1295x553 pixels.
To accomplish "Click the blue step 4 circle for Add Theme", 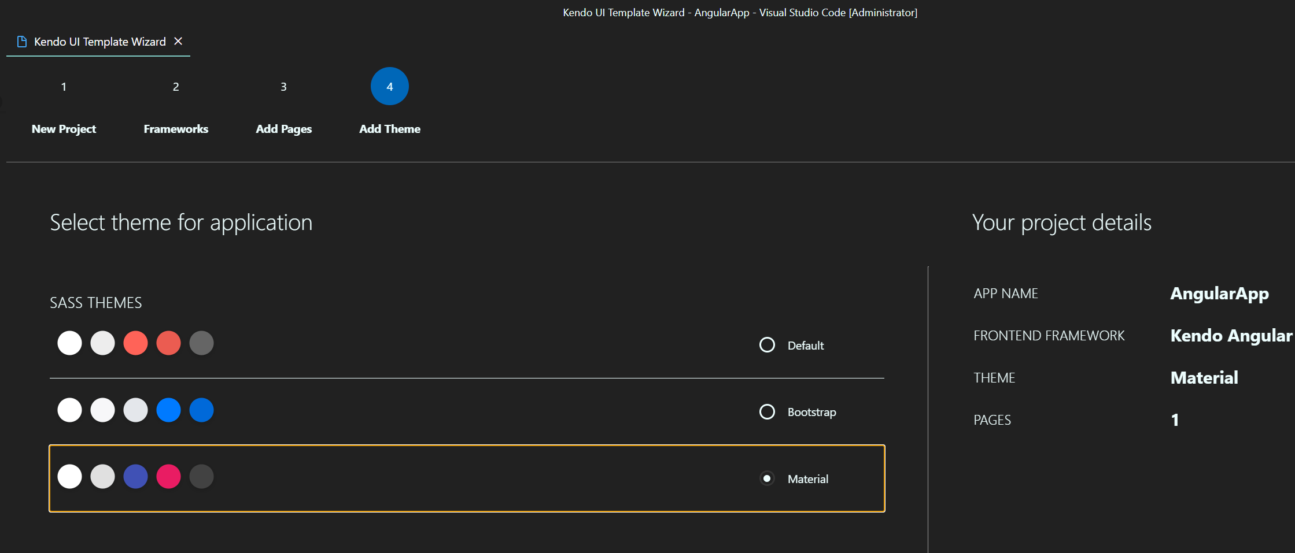I will click(390, 86).
